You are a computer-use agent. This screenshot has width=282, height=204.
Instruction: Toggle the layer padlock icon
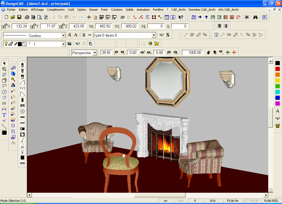11,44
